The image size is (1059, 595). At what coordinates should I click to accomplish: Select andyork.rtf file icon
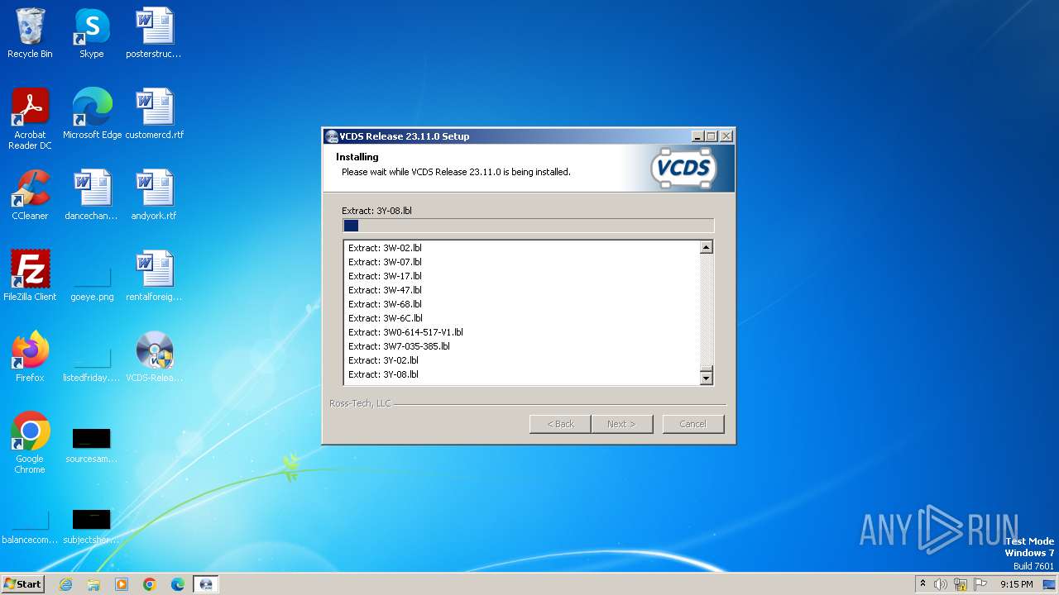click(x=154, y=195)
